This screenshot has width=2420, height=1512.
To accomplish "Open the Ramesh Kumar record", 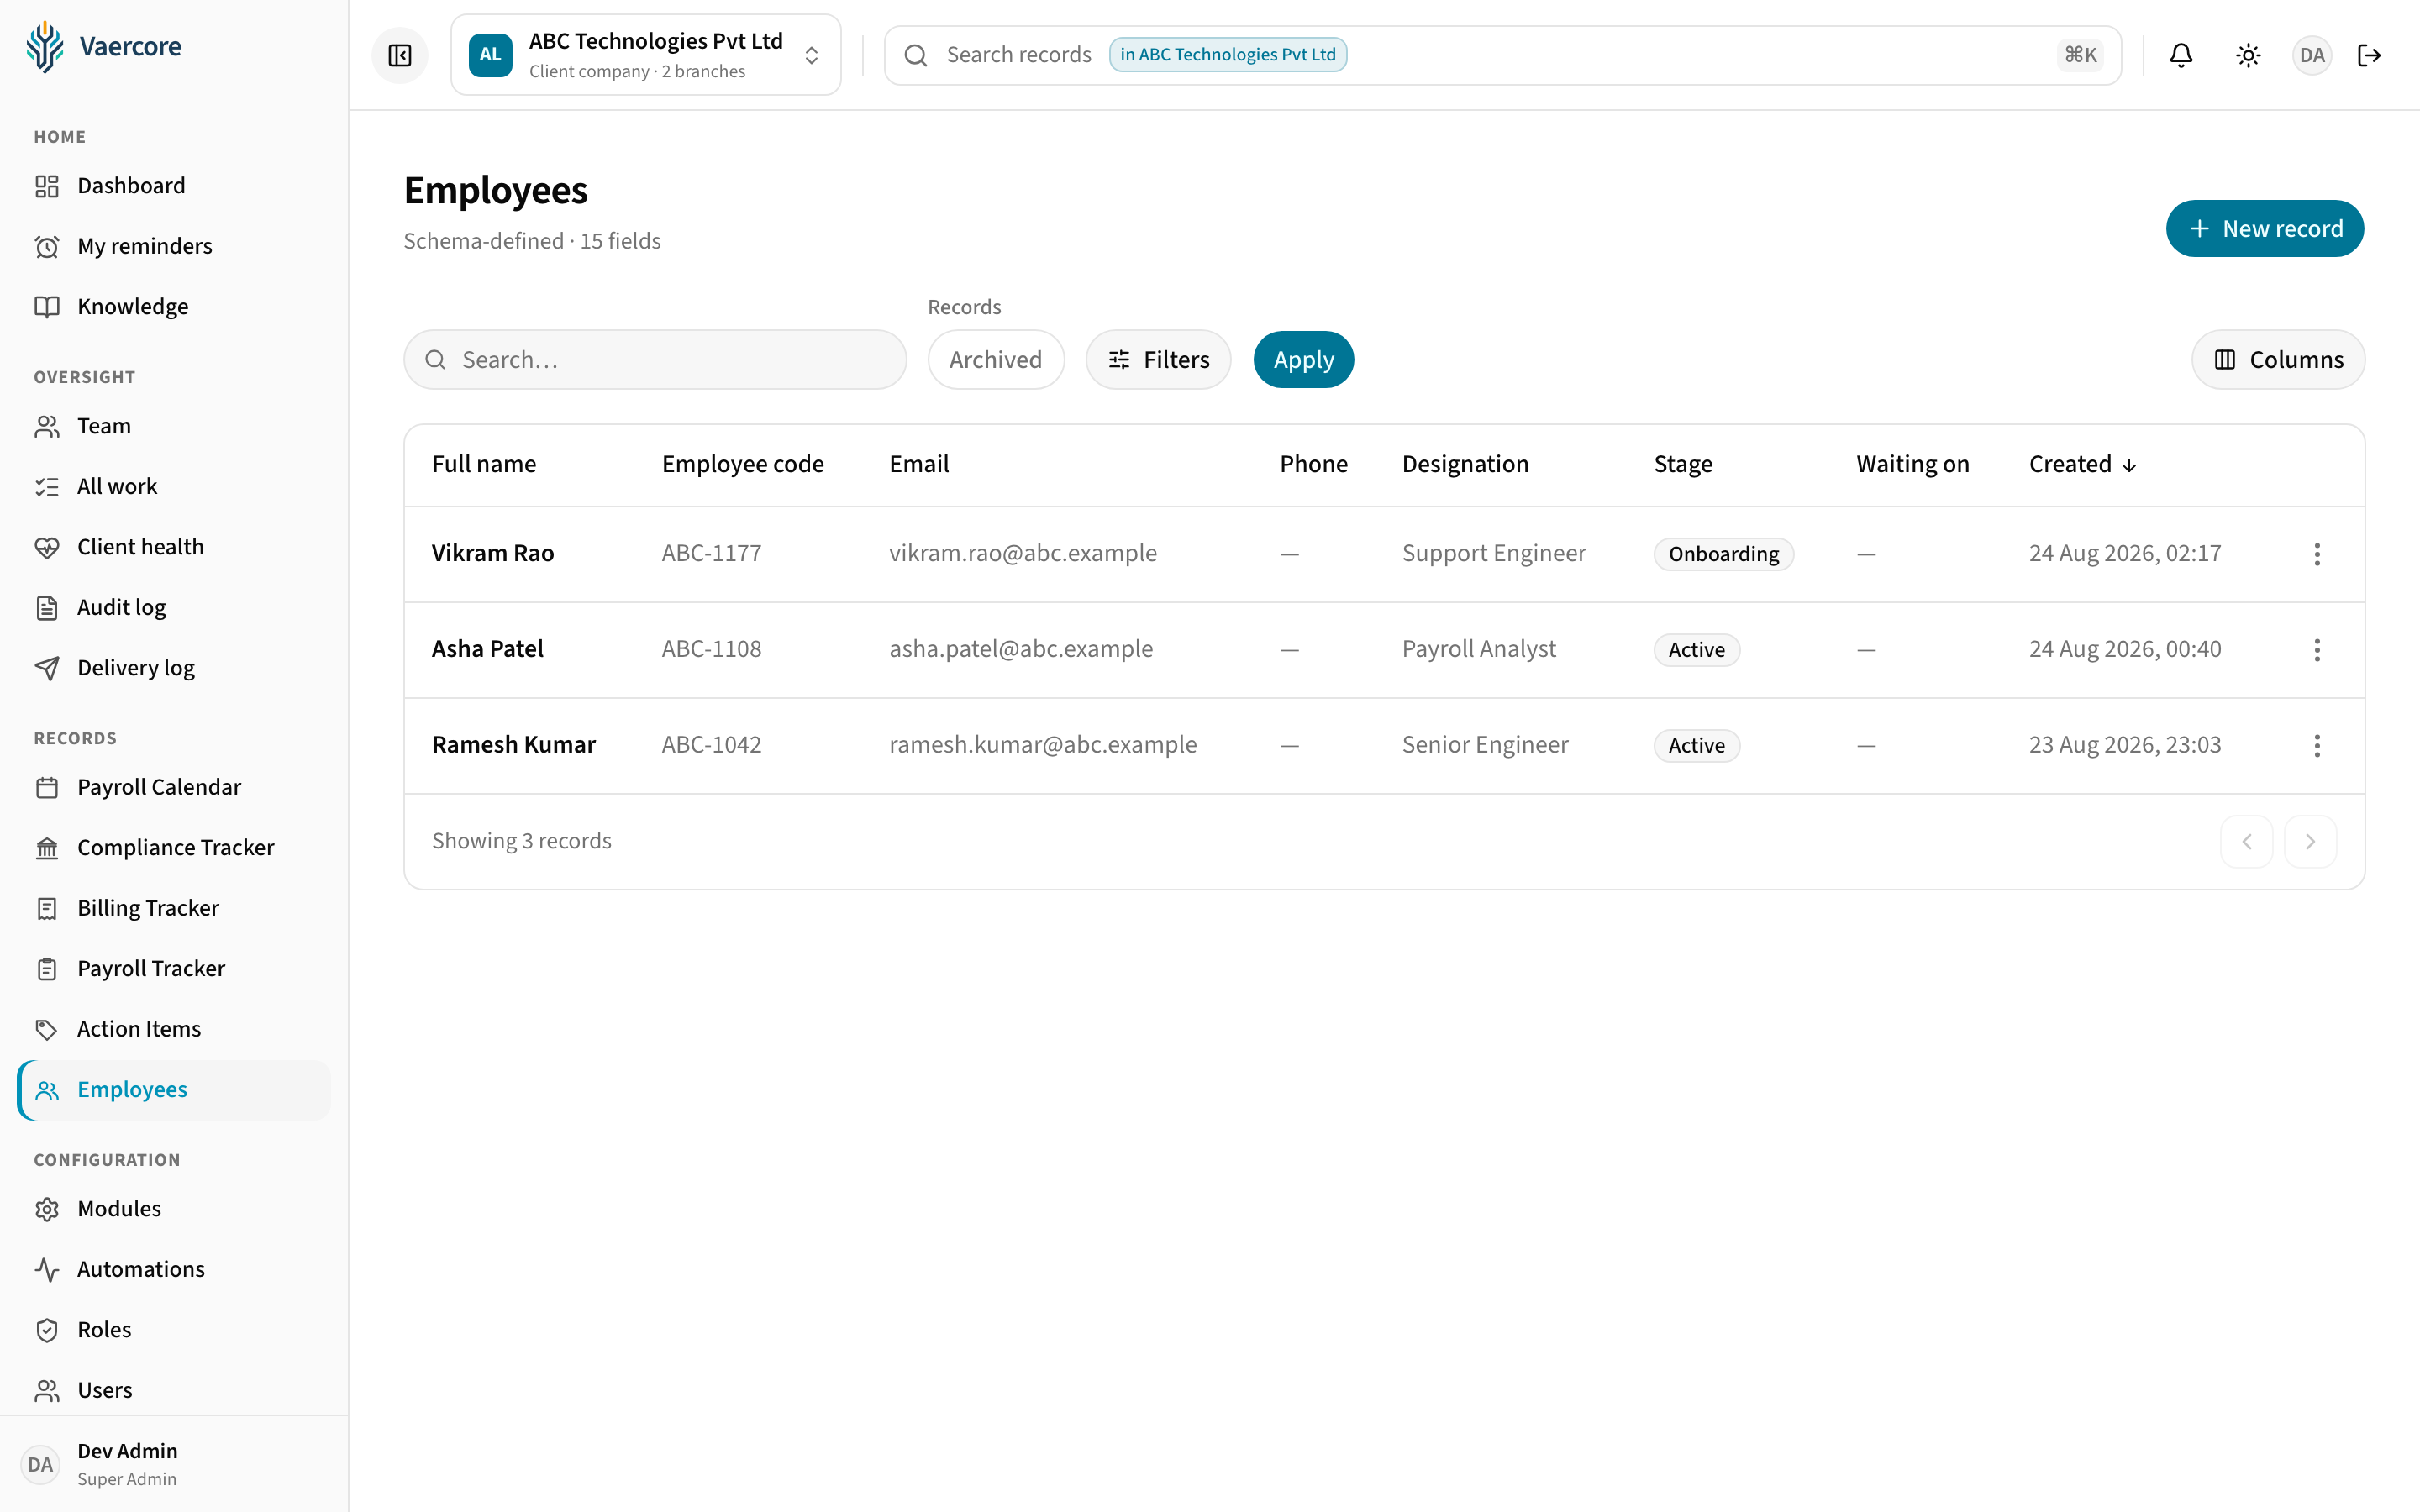I will click(513, 745).
